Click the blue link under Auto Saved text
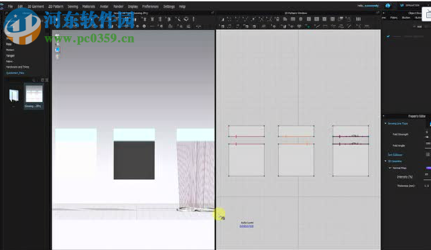 coord(247,227)
